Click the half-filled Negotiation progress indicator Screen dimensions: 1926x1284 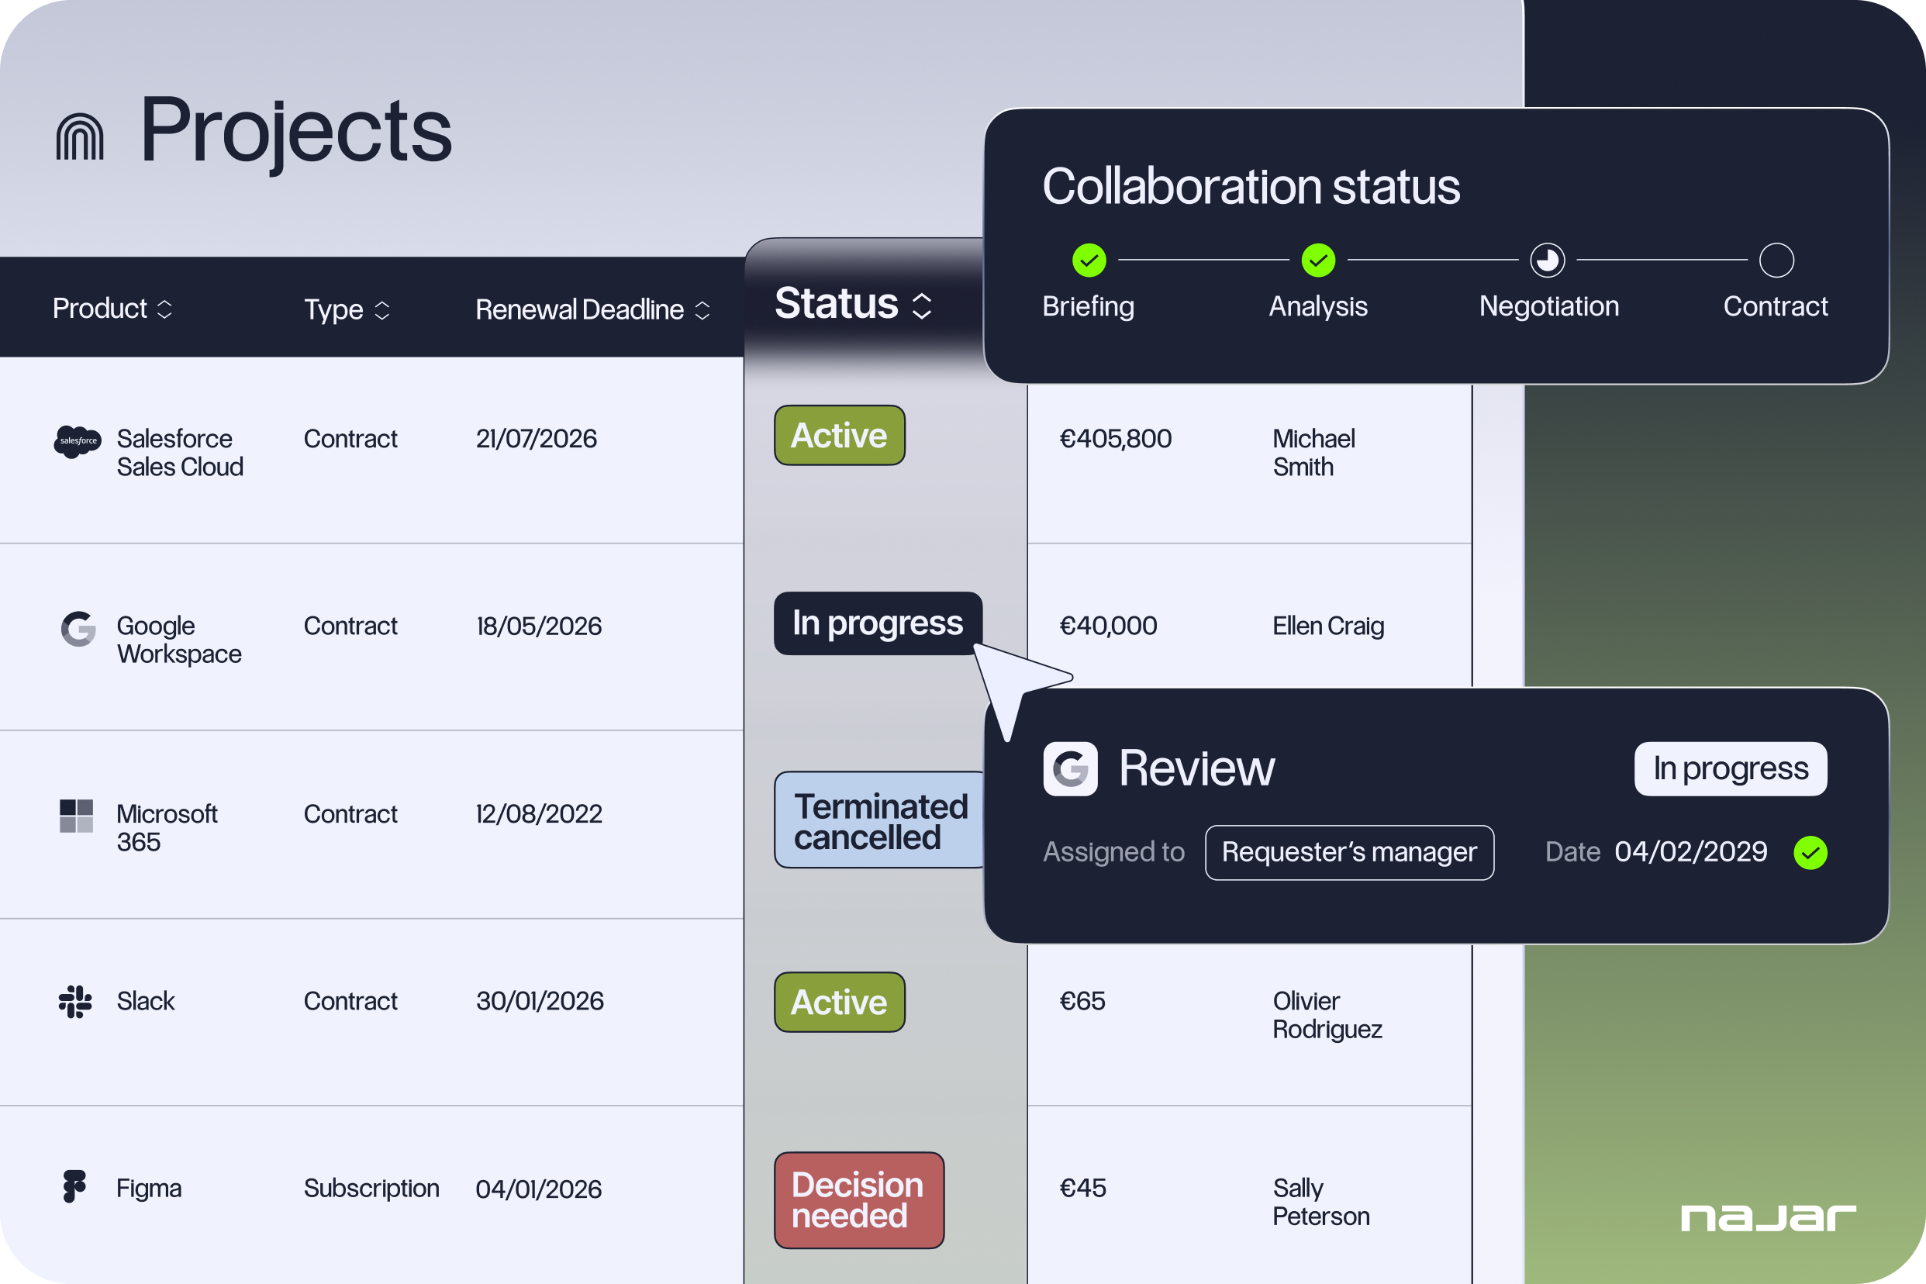tap(1547, 261)
